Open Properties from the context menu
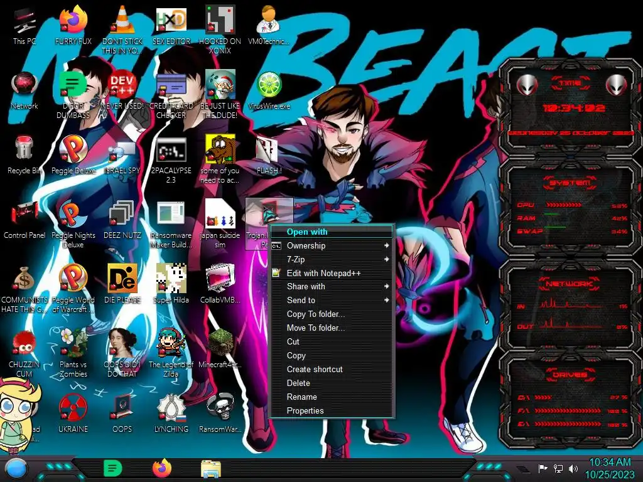 point(332,410)
